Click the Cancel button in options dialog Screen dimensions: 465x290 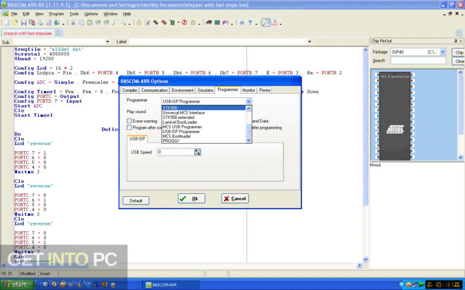pyautogui.click(x=235, y=199)
